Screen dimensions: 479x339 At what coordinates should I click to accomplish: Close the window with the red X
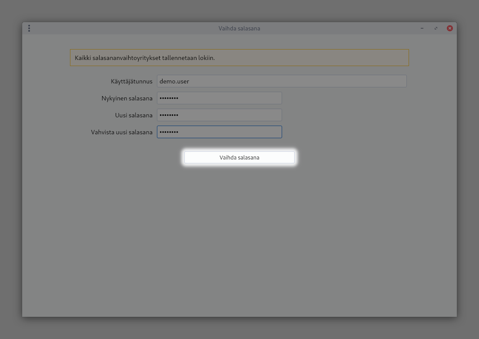click(450, 28)
